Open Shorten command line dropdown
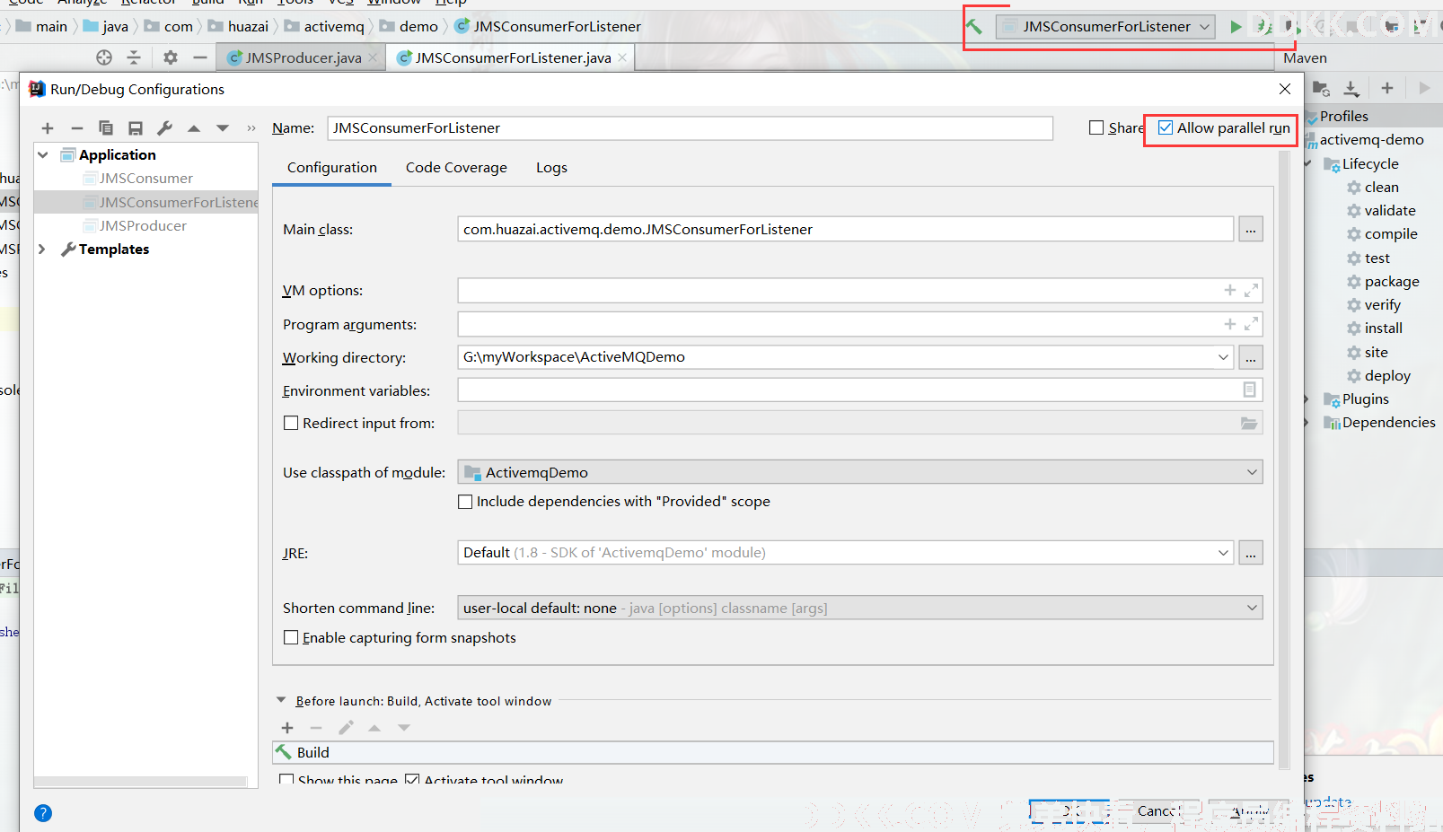 [1252, 608]
